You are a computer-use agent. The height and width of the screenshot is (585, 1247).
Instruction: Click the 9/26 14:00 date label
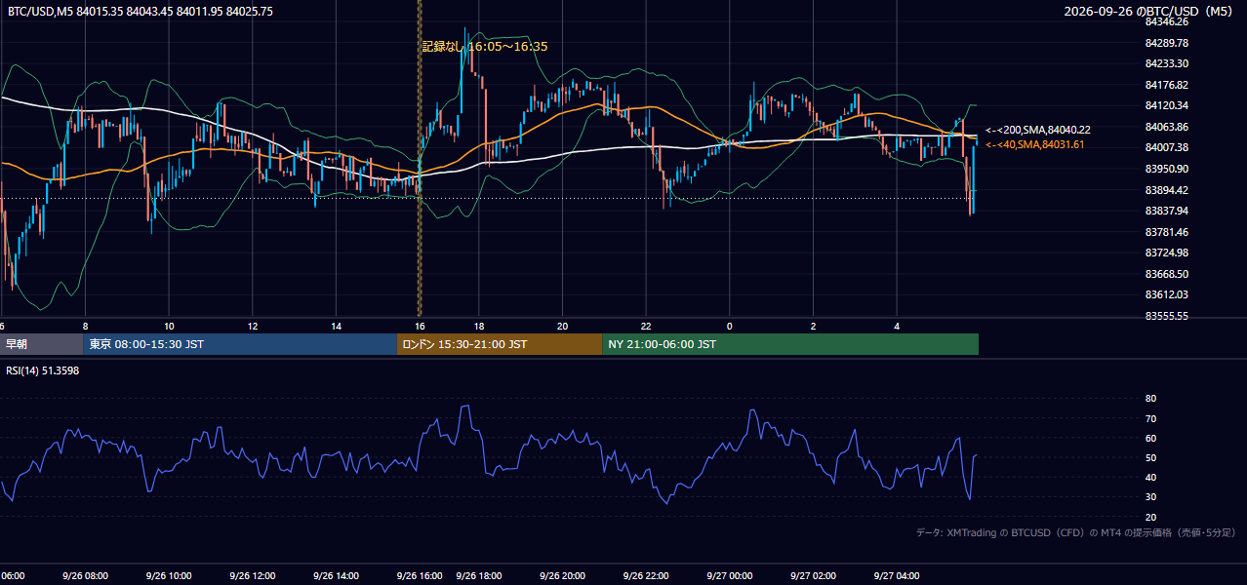(x=337, y=576)
